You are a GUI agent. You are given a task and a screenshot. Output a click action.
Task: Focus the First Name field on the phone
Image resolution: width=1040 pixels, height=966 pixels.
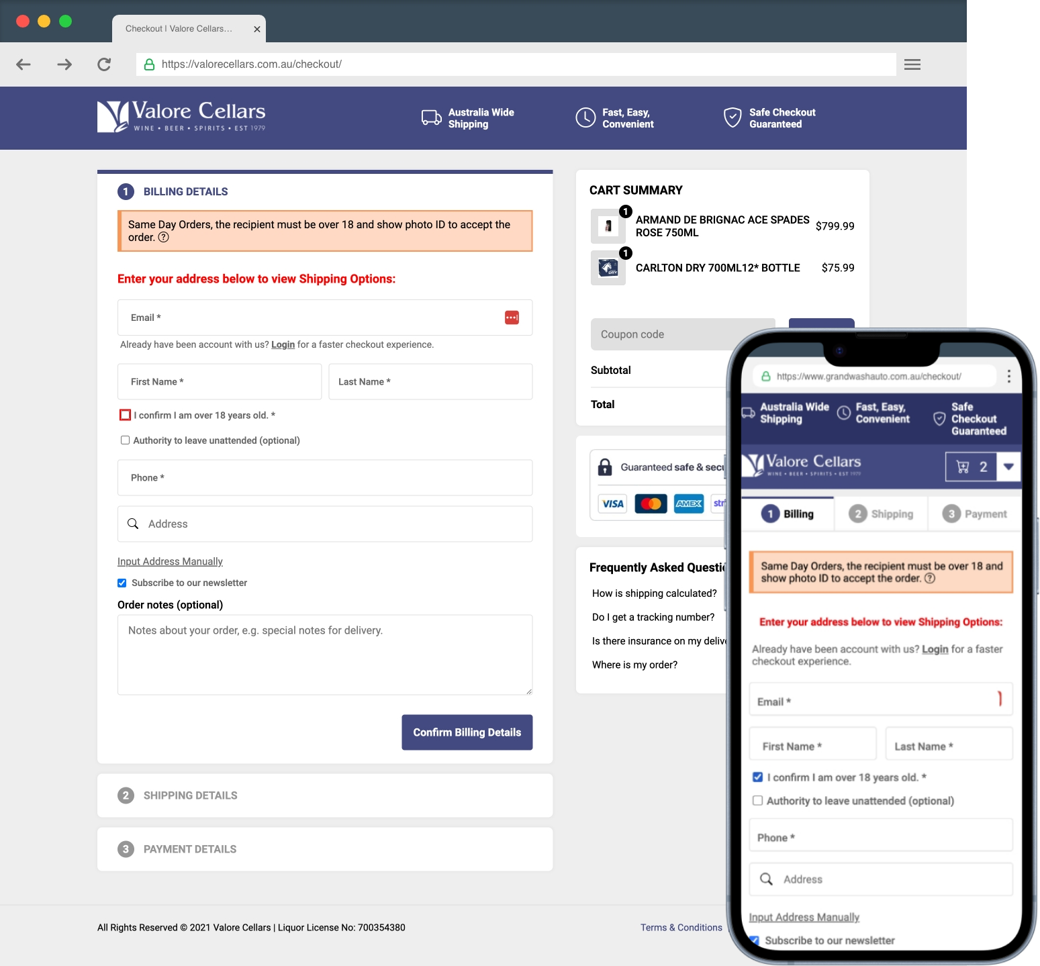(813, 744)
